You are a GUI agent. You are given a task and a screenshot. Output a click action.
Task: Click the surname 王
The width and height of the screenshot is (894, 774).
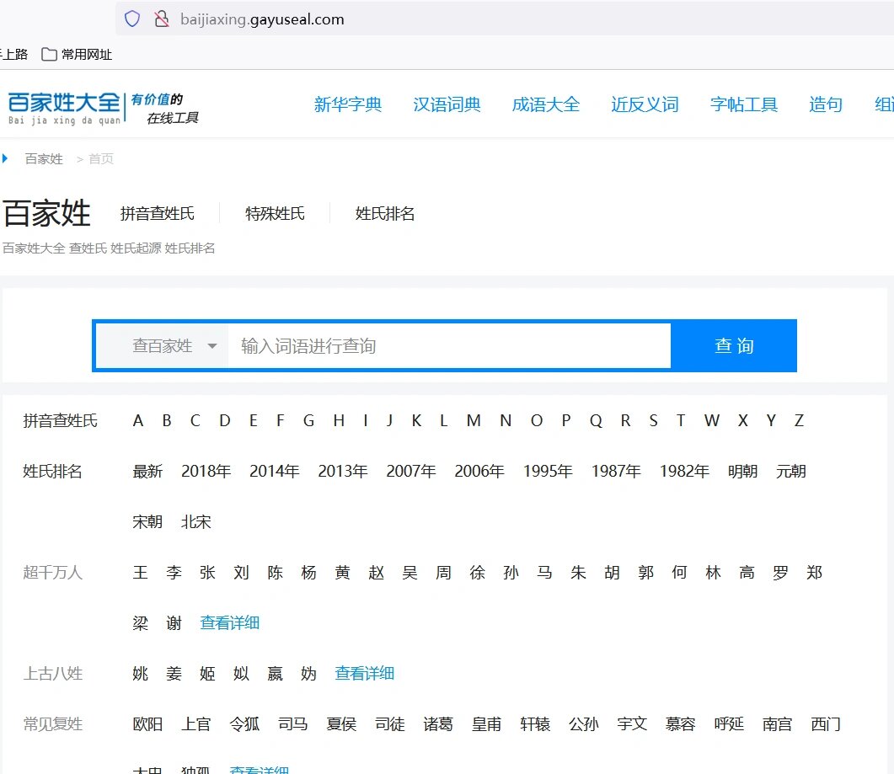(140, 572)
